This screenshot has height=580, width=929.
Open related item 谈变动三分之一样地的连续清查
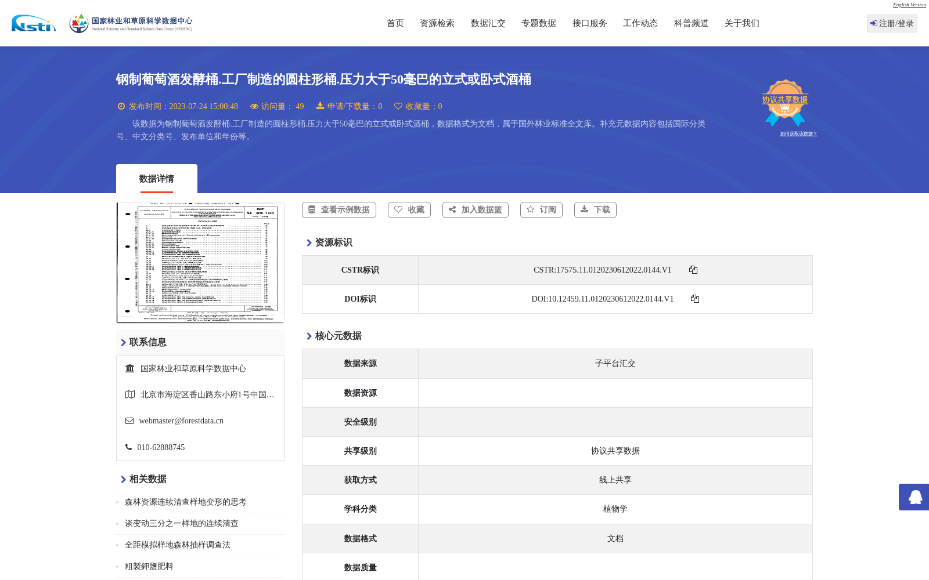[x=182, y=524]
